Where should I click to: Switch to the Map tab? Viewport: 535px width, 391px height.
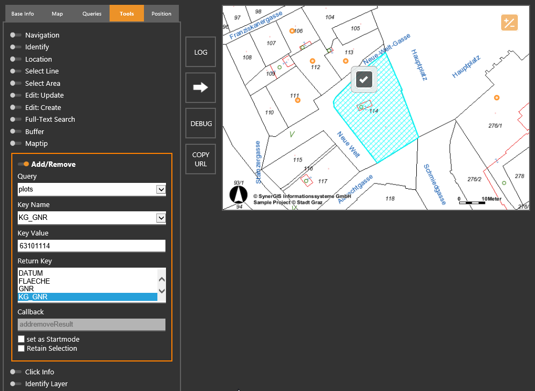click(57, 13)
